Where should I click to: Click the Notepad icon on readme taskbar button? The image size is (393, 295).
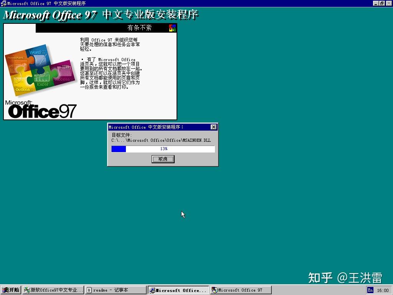89,290
